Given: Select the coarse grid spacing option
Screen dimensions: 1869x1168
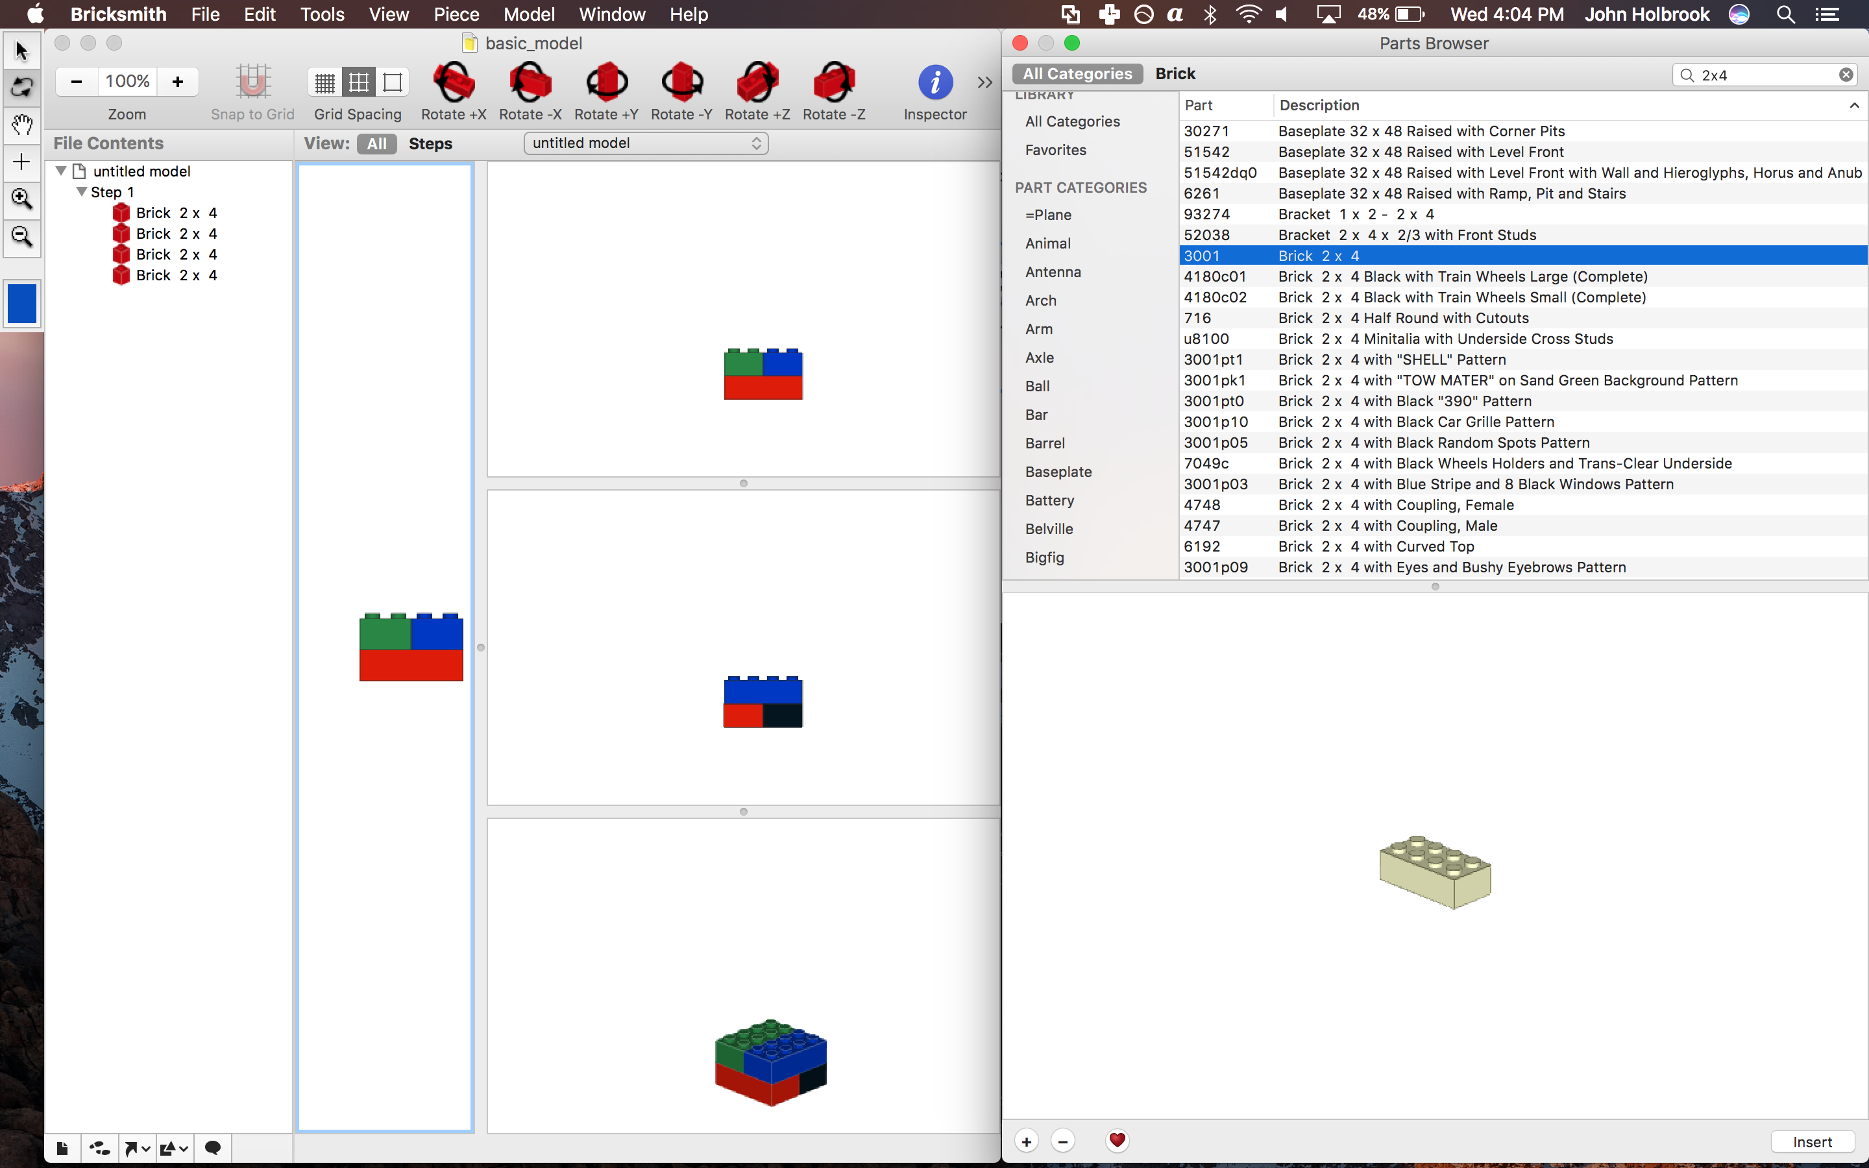Looking at the screenshot, I should click(393, 82).
